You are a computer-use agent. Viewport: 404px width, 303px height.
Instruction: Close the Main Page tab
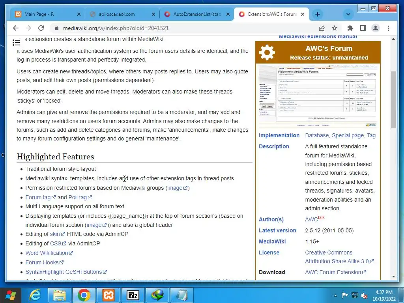pos(79,14)
